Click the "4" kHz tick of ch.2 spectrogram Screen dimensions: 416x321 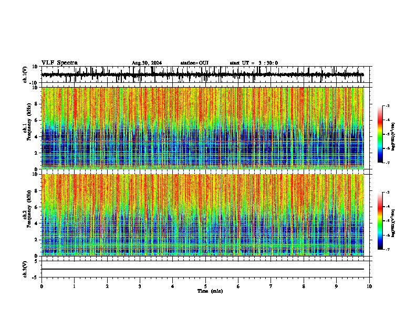36,223
